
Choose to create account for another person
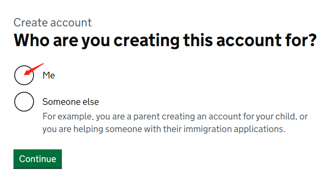(x=24, y=102)
